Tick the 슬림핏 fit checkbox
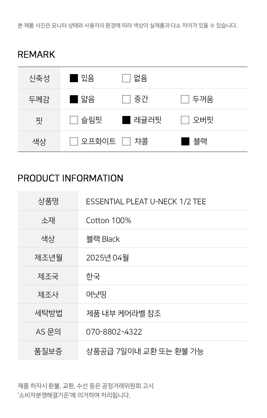 [74, 120]
